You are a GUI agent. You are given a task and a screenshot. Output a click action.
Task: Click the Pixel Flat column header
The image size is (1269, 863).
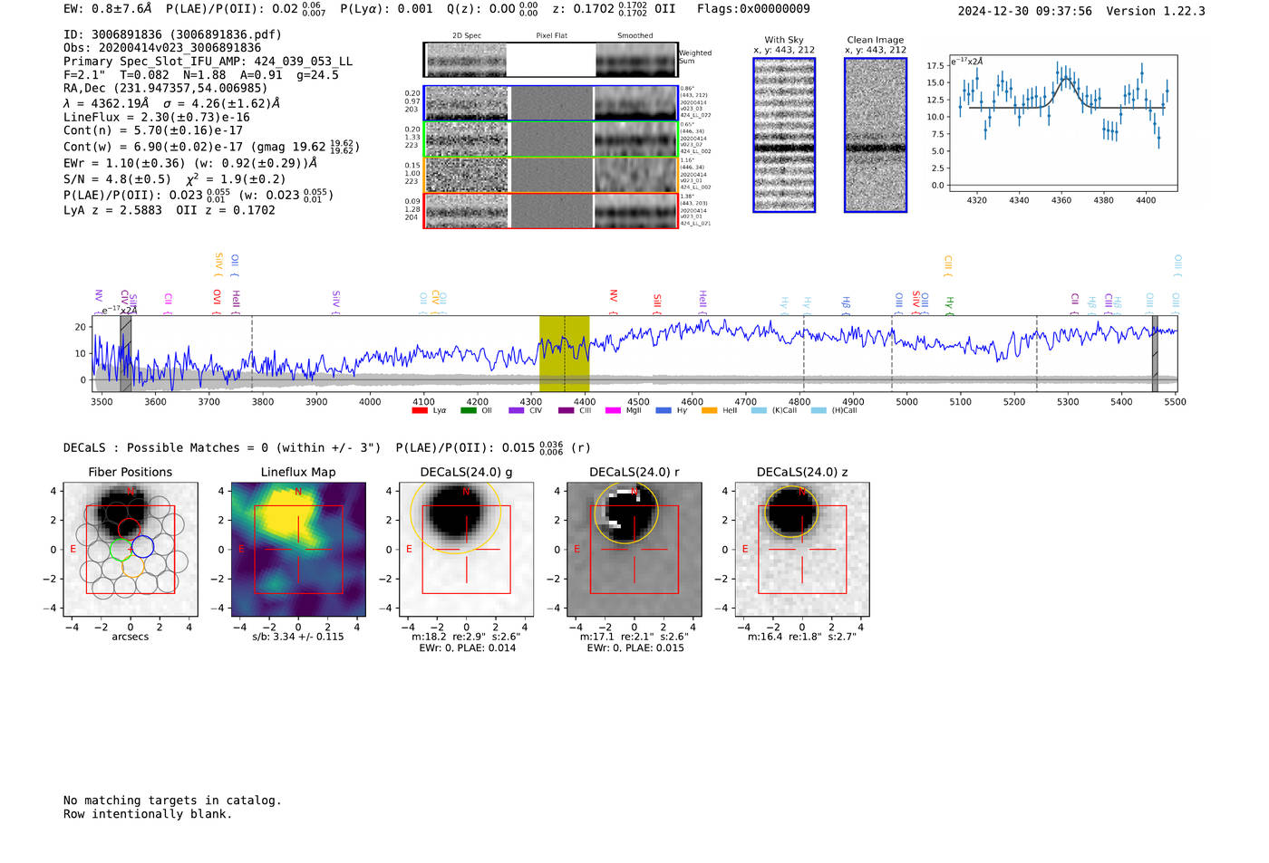[x=551, y=36]
